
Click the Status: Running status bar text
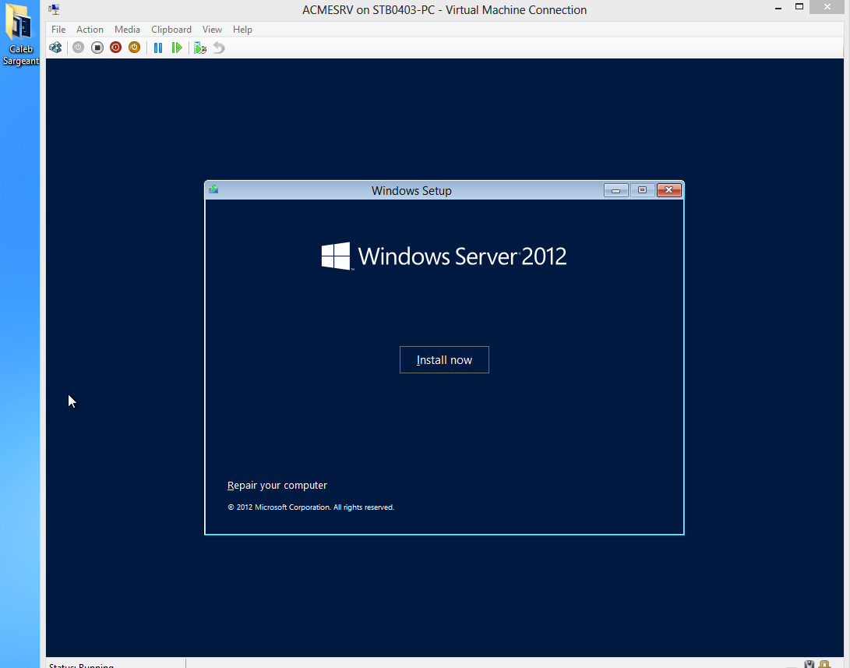81,665
